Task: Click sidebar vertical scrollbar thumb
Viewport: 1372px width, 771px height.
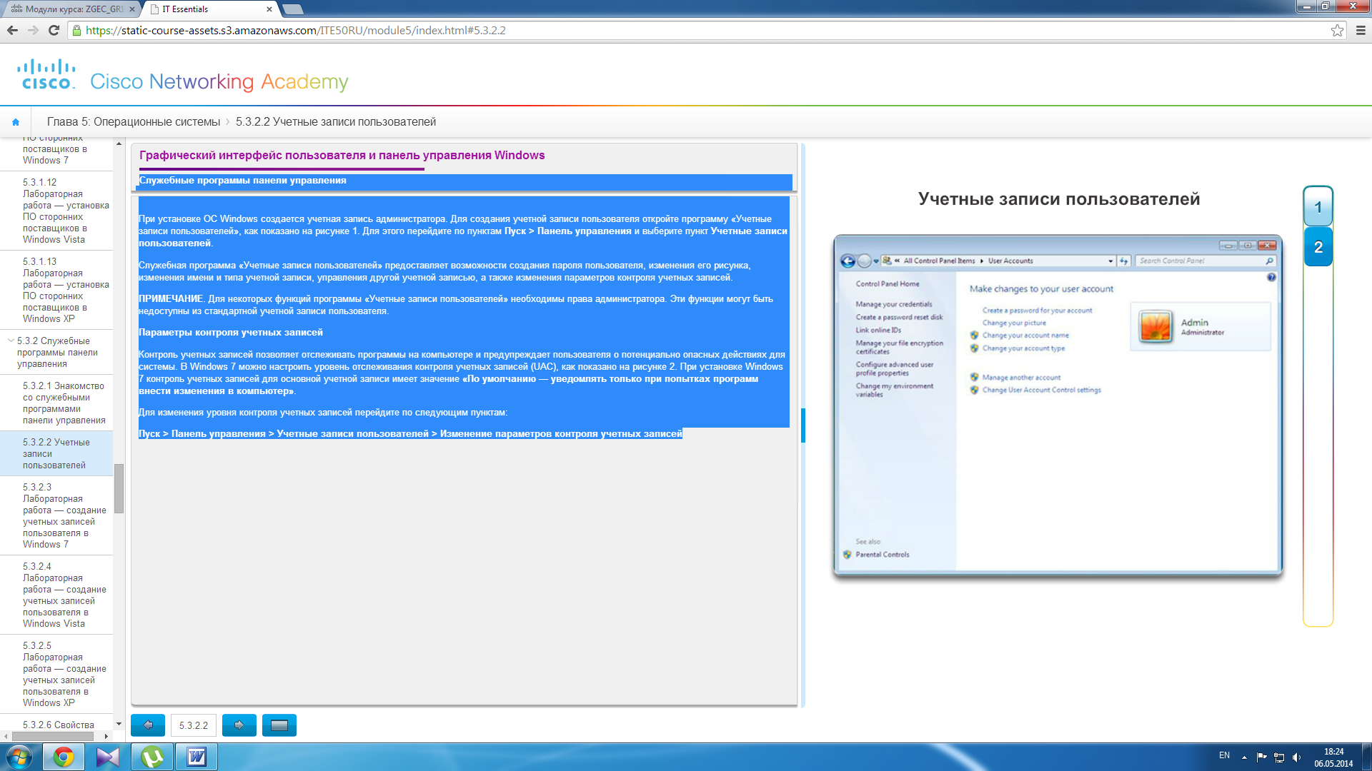Action: coord(119,488)
